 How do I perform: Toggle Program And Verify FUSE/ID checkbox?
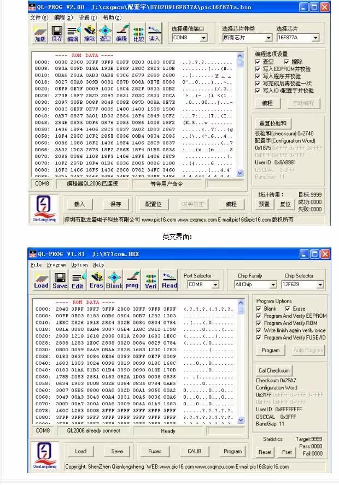point(259,338)
